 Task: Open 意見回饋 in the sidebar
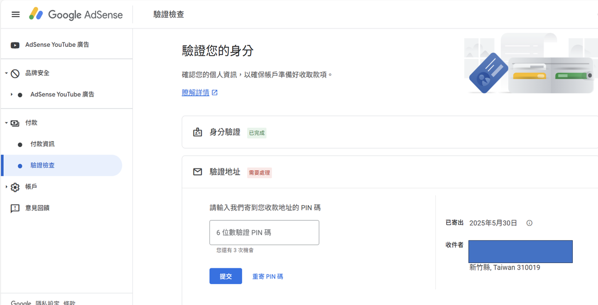pos(37,208)
